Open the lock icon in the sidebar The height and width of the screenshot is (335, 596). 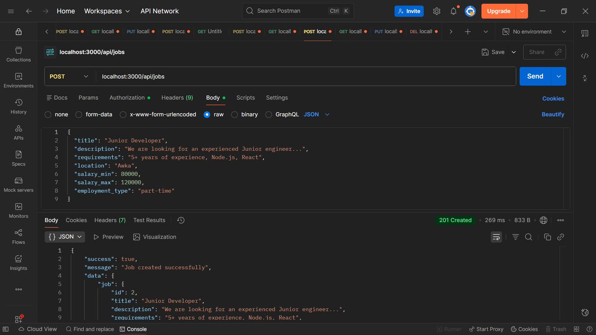tap(18, 32)
